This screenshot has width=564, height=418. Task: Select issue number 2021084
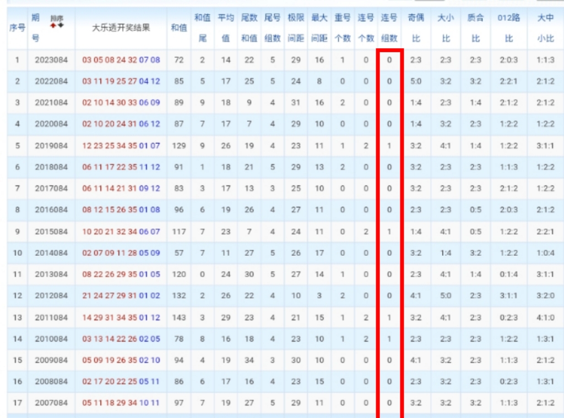(x=51, y=103)
